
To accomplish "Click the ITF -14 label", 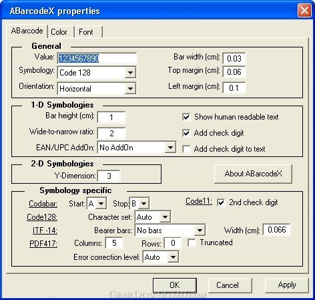I will (x=45, y=231).
